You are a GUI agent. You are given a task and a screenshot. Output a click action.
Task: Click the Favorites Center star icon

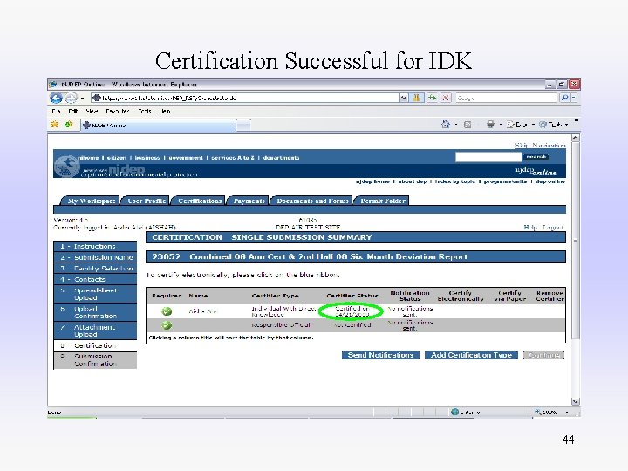(x=55, y=125)
